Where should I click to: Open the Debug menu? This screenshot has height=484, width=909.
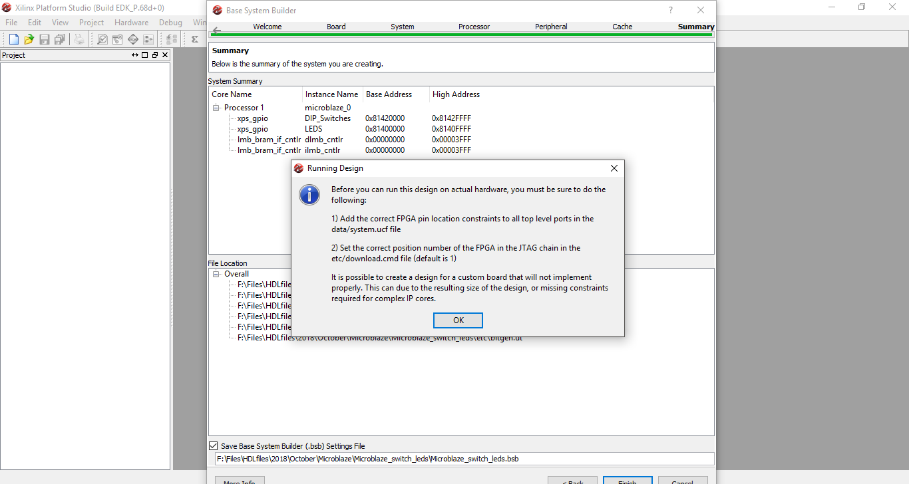[x=170, y=22]
